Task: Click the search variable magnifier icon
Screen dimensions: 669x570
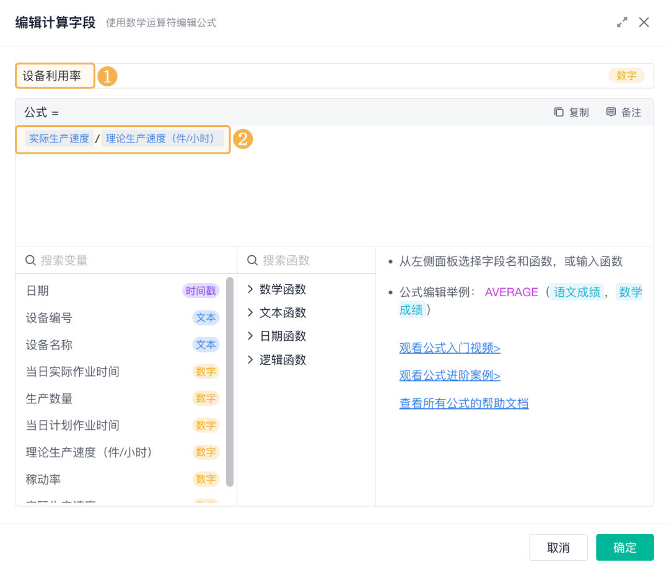Action: (x=30, y=260)
